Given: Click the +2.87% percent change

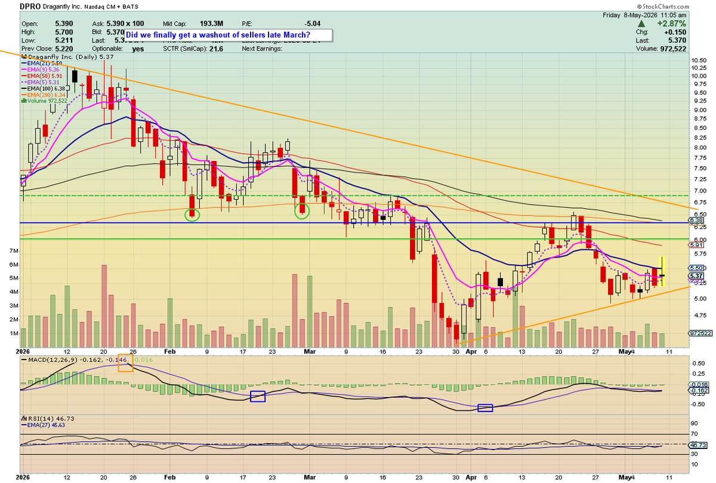Looking at the screenshot, I should (671, 23).
